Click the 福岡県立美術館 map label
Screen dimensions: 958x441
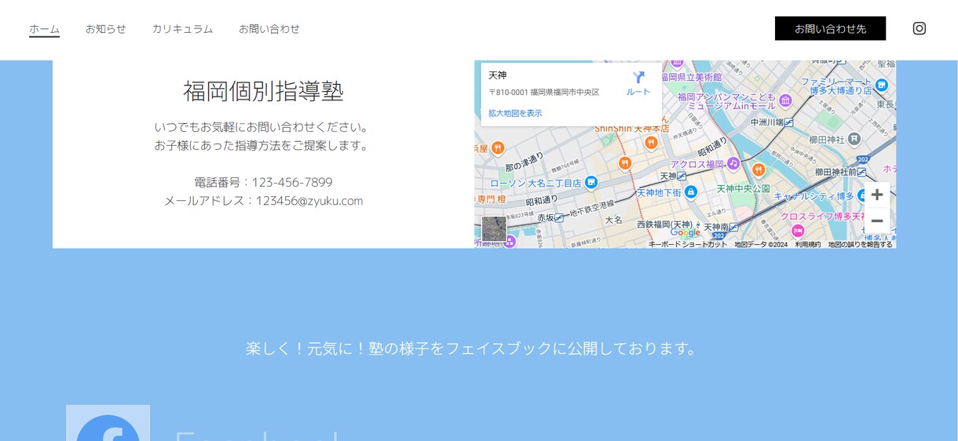(691, 77)
